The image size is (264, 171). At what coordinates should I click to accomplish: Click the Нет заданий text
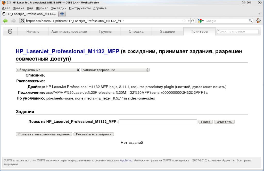(132, 143)
